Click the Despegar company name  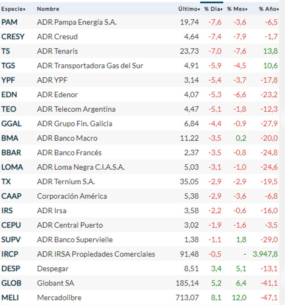point(52,269)
